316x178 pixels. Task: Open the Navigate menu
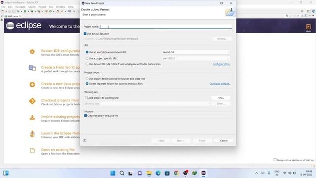(20, 7)
